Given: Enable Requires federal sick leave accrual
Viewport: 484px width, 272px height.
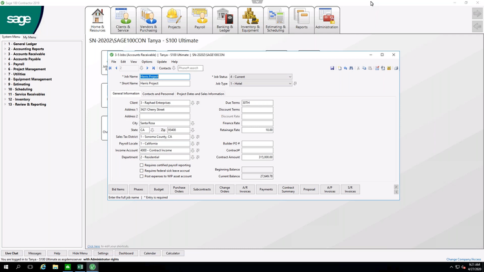Looking at the screenshot, I should point(141,171).
